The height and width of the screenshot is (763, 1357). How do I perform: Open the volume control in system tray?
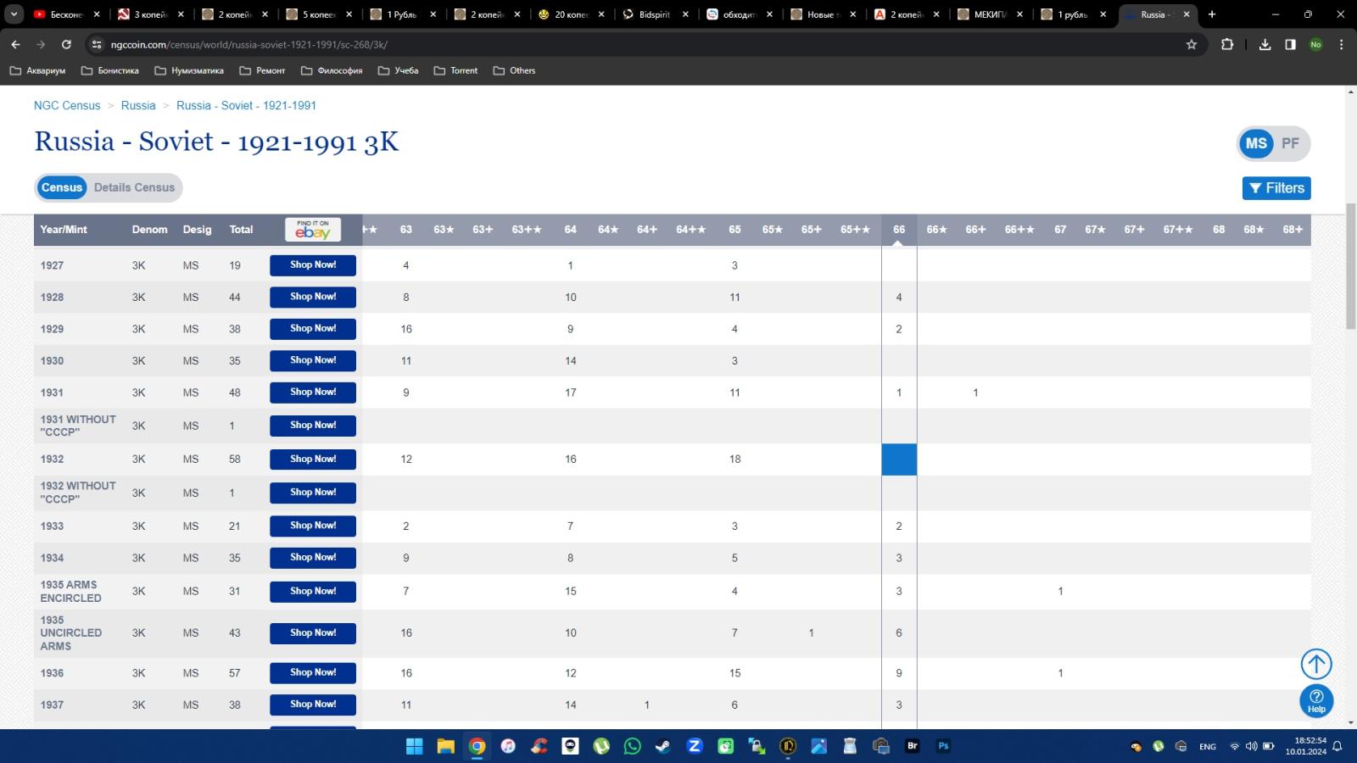1251,746
